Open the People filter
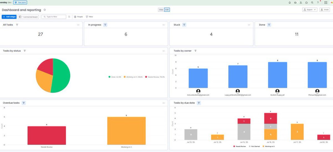Screen dimensions: 333x152 tap(78, 17)
